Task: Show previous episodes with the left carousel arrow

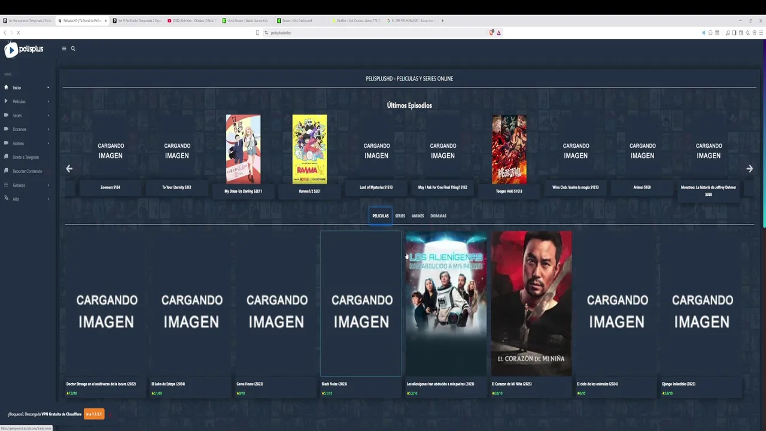Action: pyautogui.click(x=69, y=169)
